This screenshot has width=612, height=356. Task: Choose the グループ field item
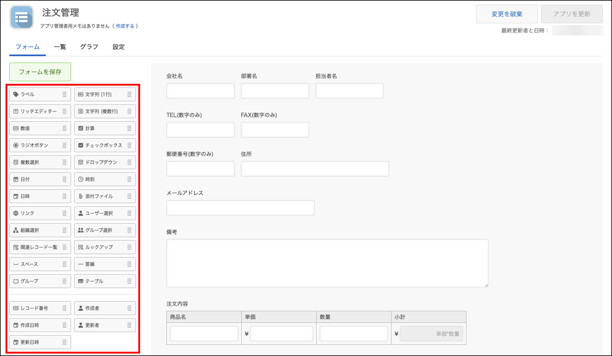coord(40,281)
